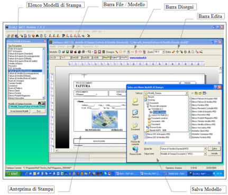
Task: Click the Nome file input field
Action: pyautogui.click(x=182, y=148)
